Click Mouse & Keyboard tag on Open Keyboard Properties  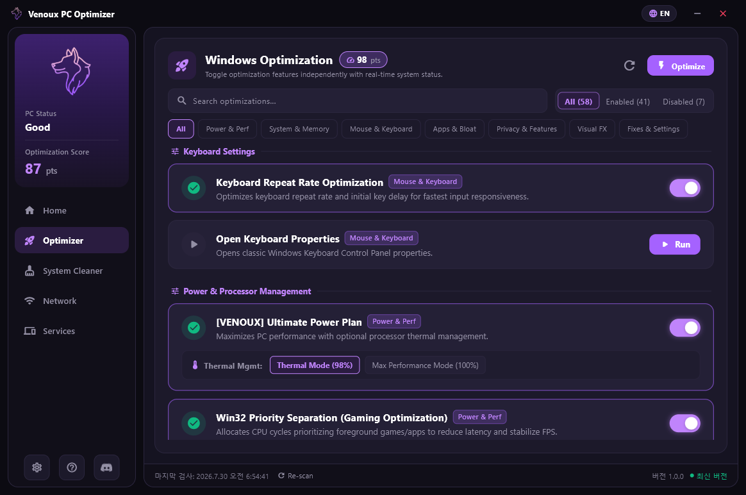pyautogui.click(x=381, y=238)
